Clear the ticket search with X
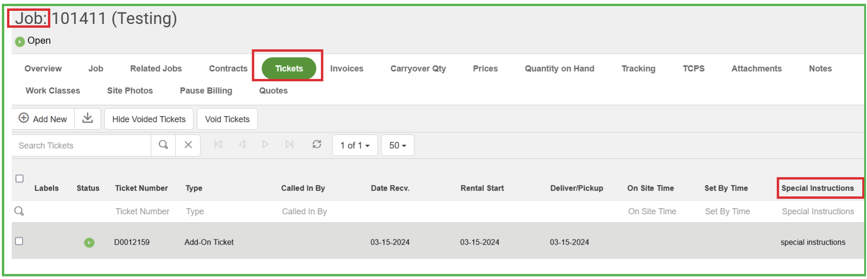867x279 pixels. click(x=188, y=145)
